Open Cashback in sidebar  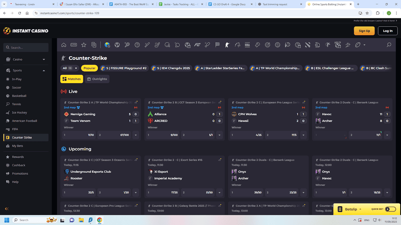[26, 165]
